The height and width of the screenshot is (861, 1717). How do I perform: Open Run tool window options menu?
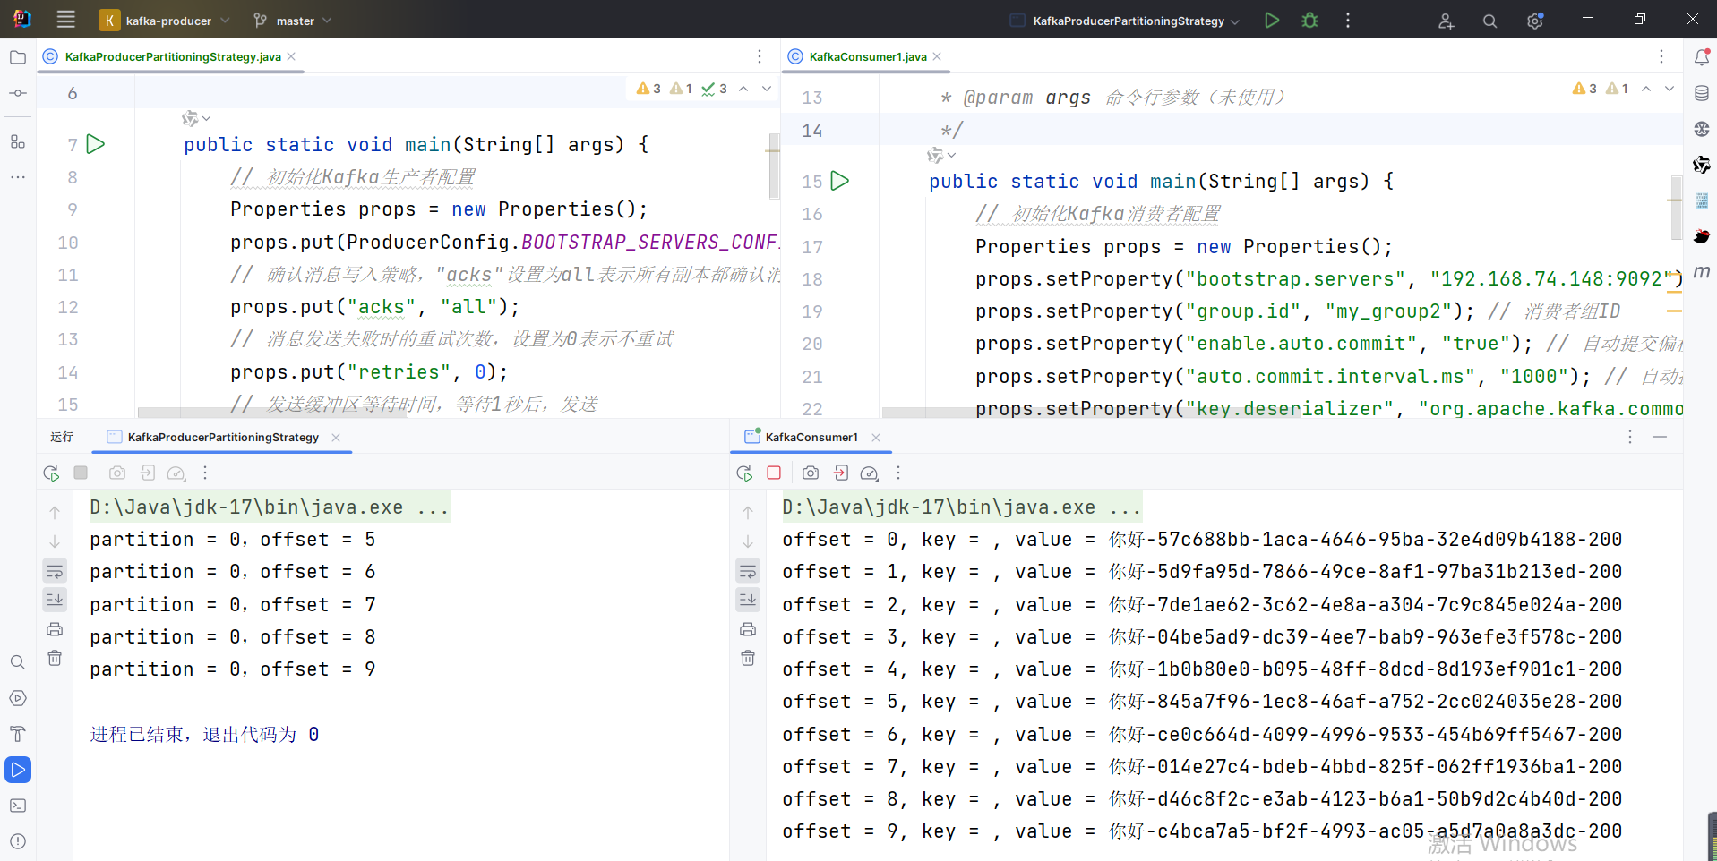[1630, 437]
